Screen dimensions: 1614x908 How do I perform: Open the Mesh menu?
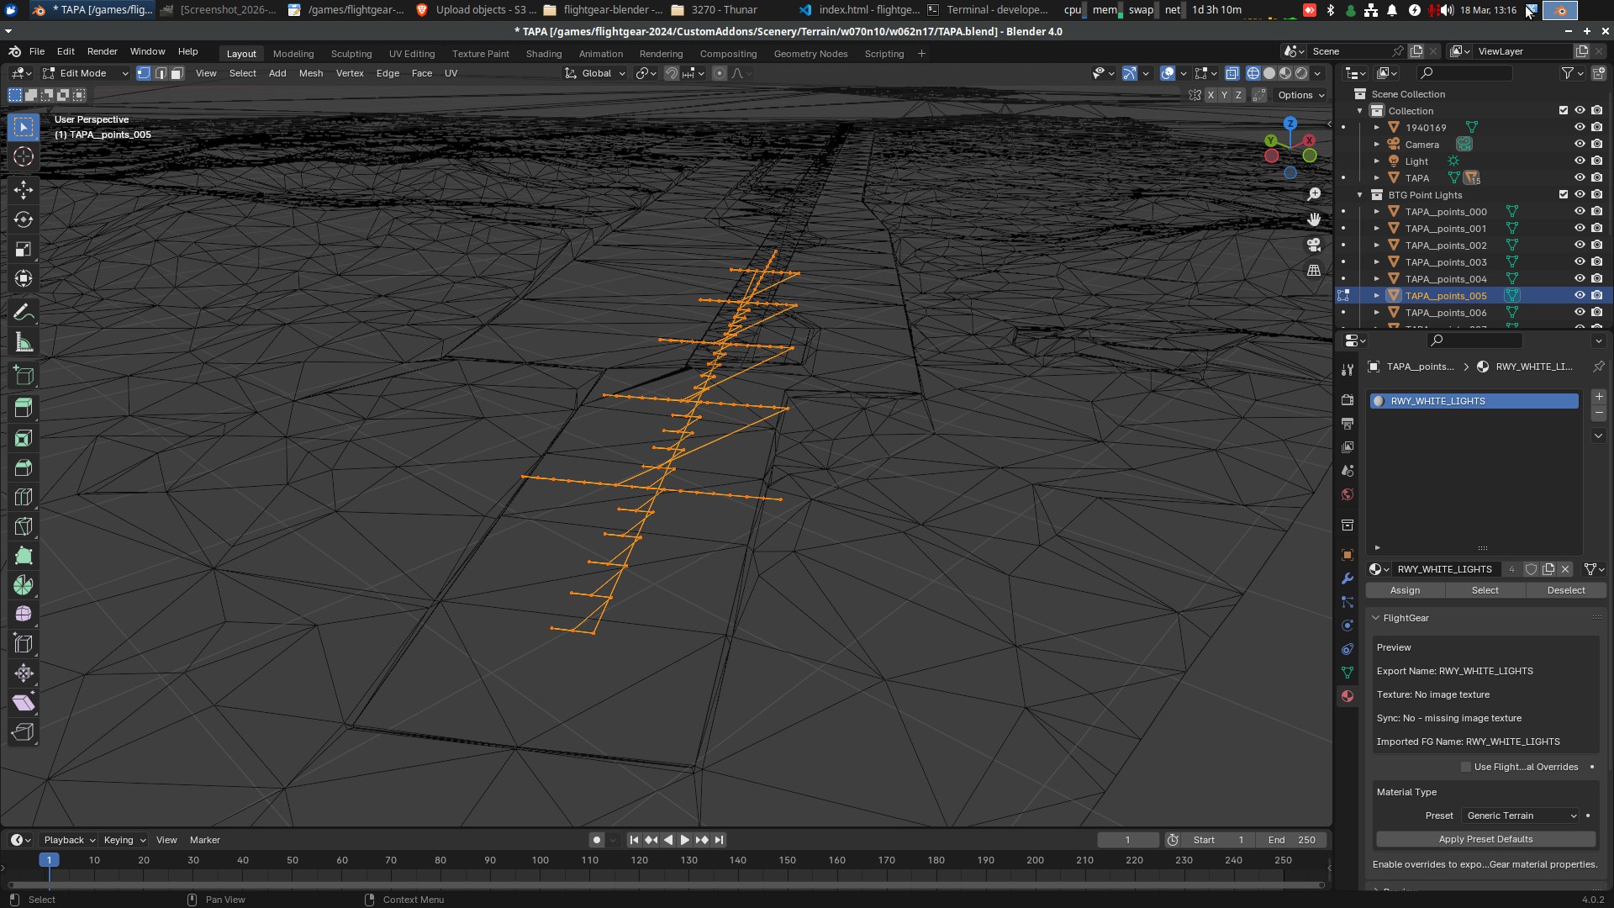pos(311,73)
